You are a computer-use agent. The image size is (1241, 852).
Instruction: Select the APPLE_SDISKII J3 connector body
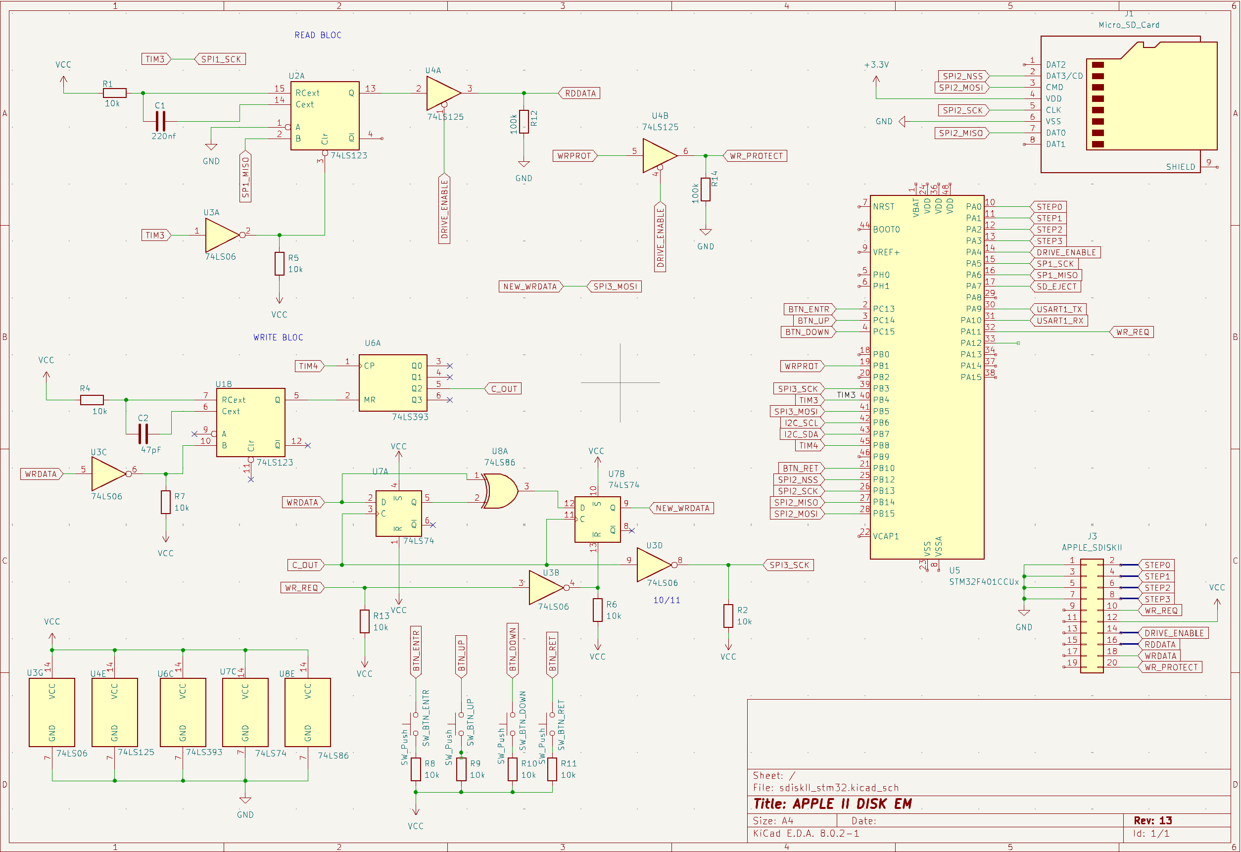pos(1092,615)
